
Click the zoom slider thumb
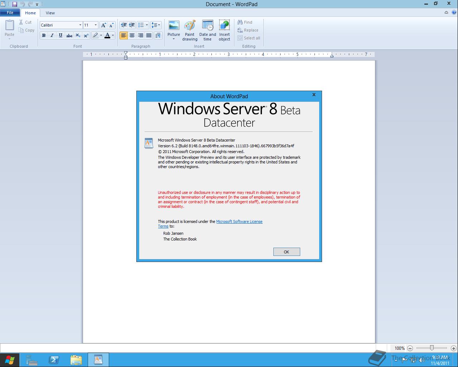tap(432, 348)
